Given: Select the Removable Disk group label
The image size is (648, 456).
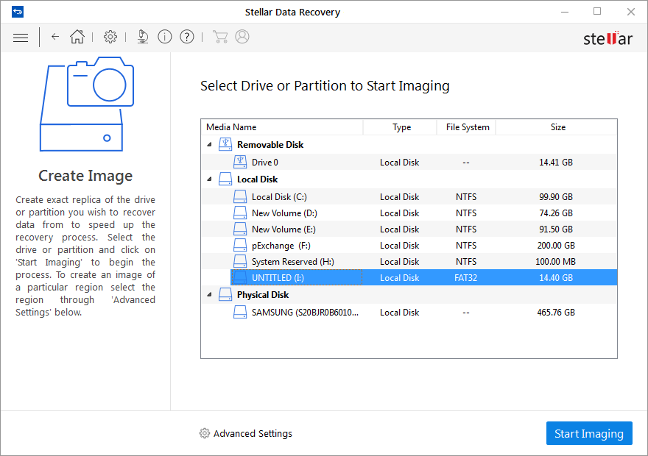Looking at the screenshot, I should pos(270,145).
